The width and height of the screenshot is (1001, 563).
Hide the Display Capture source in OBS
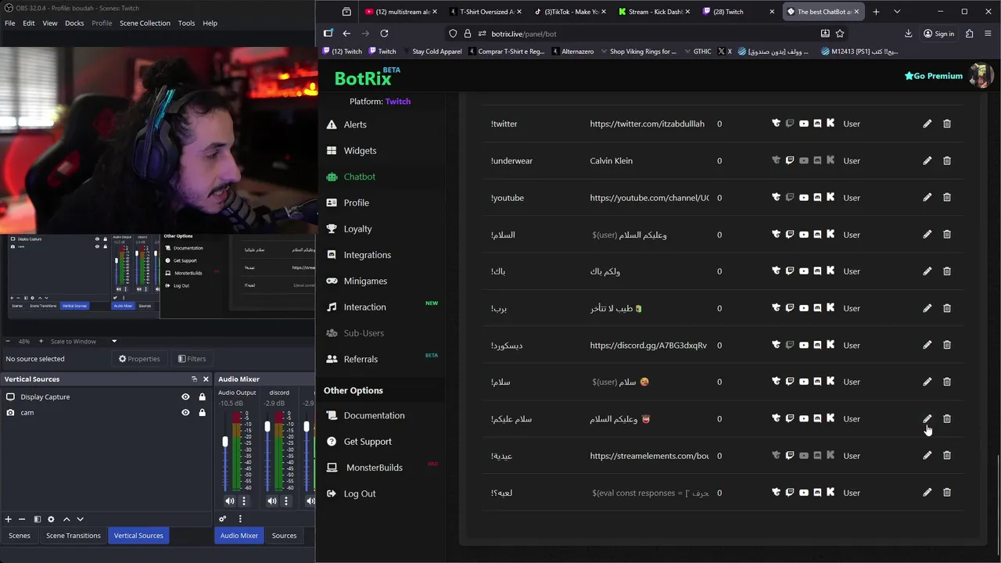tap(185, 396)
